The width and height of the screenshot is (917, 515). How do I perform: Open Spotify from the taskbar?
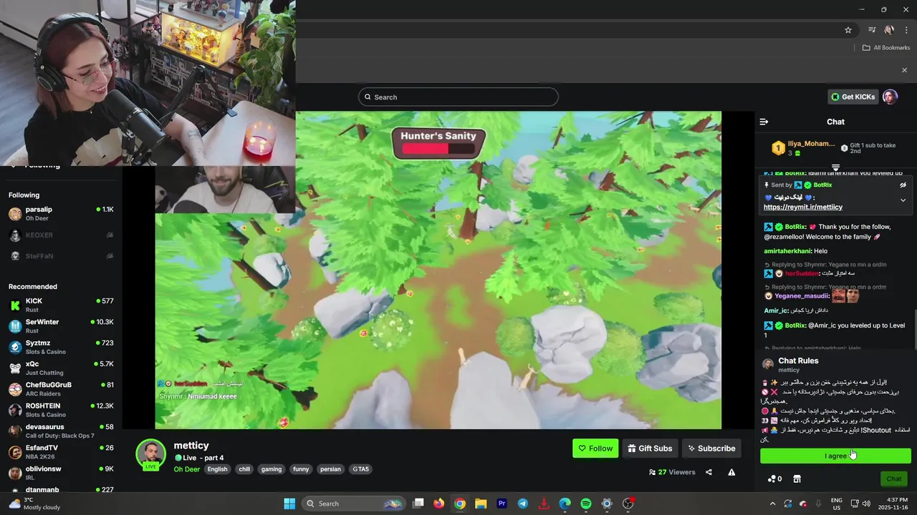tap(585, 504)
